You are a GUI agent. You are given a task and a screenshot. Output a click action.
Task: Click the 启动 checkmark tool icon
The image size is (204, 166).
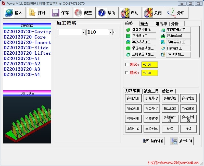click(125, 13)
